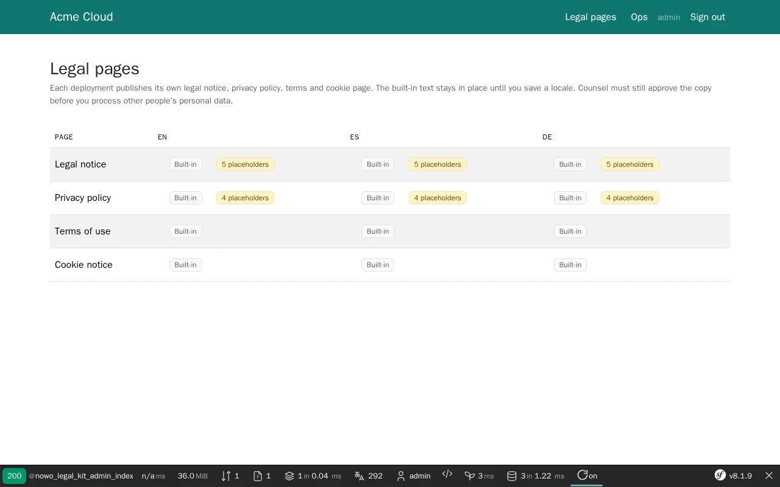Click the Legal pages page heading
The height and width of the screenshot is (487, 780).
[94, 69]
